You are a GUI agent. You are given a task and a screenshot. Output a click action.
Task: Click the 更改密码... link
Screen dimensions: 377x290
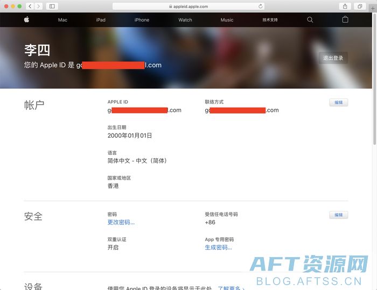(x=121, y=222)
